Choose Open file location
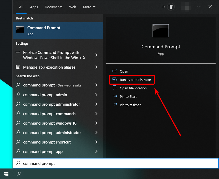This screenshot has height=179, width=219. click(x=133, y=88)
